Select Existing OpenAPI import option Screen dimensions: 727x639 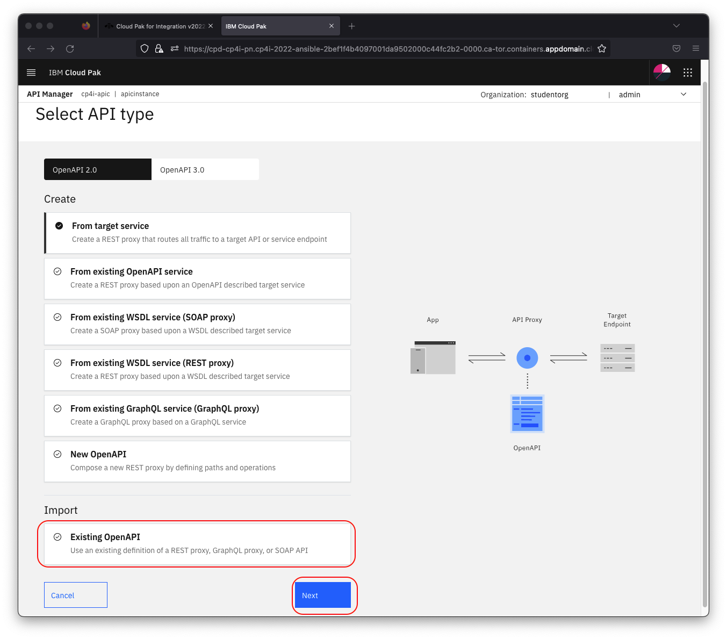pos(197,544)
